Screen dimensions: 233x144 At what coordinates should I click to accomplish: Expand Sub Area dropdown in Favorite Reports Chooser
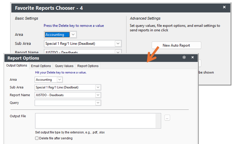pyautogui.click(x=118, y=44)
